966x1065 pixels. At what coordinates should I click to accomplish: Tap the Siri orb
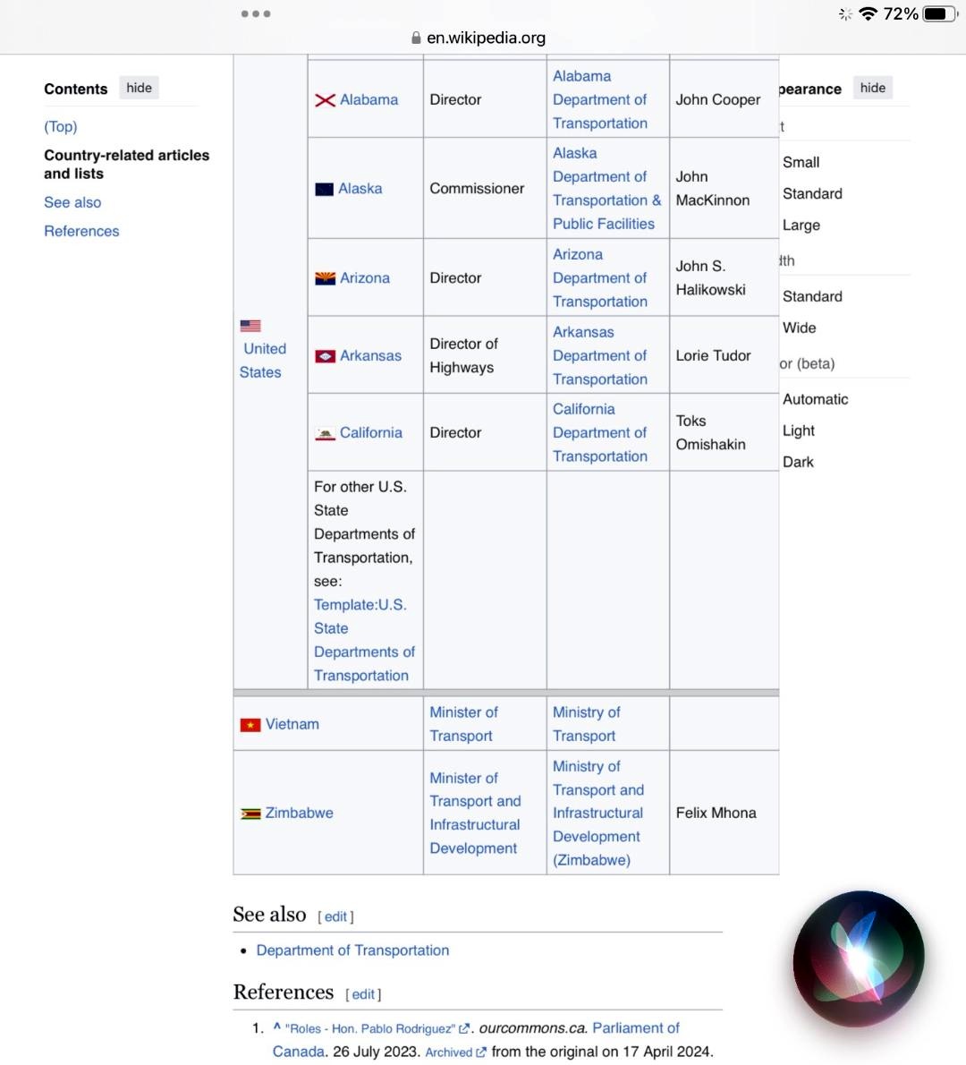tap(859, 958)
